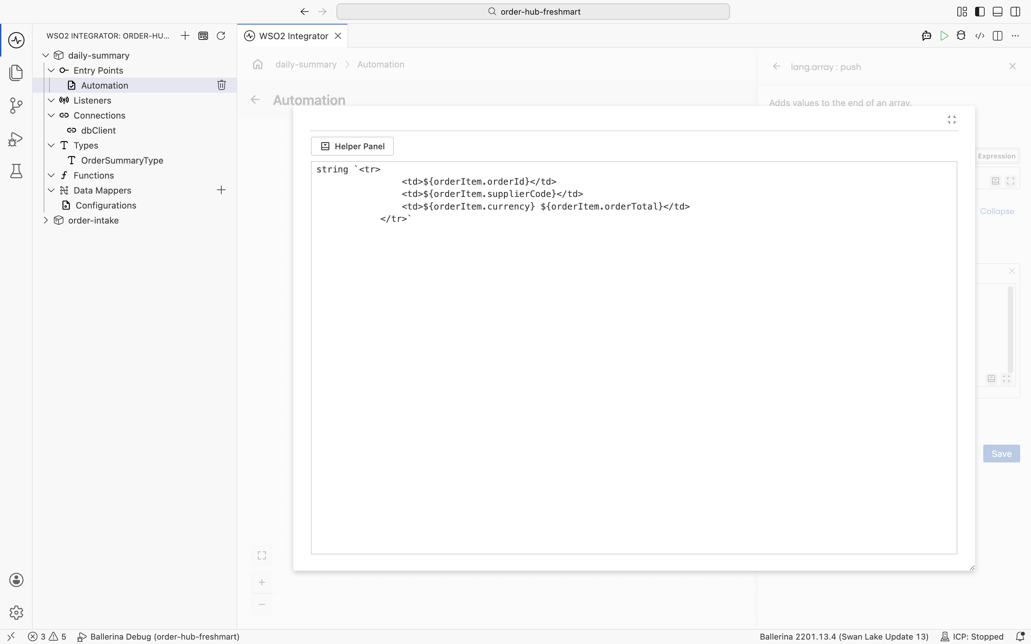Open the Manage gear icon
This screenshot has width=1031, height=644.
[x=16, y=613]
